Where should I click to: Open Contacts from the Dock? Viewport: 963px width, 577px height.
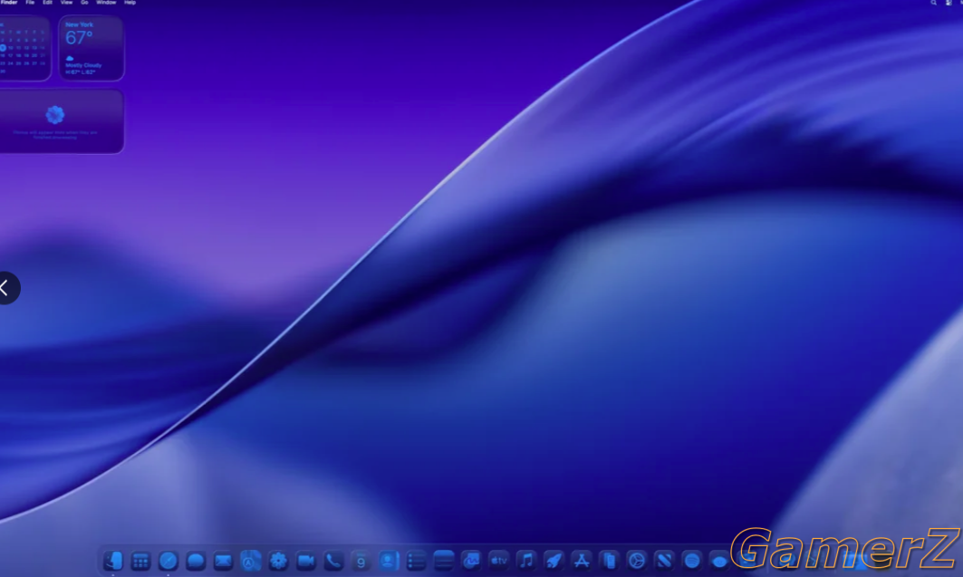389,561
